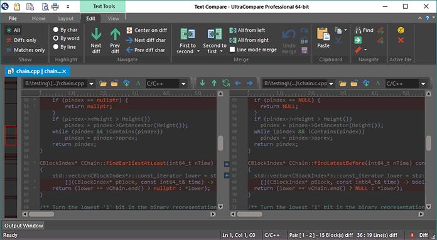The width and height of the screenshot is (437, 240).
Task: Expand left file path dropdown
Action: 91,83
